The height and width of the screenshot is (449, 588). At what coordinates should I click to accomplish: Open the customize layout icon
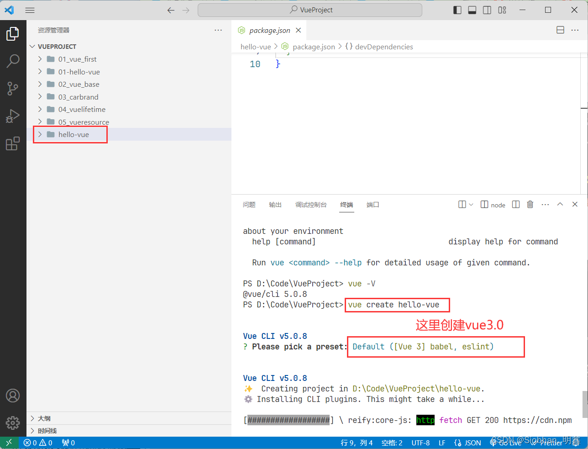(502, 10)
